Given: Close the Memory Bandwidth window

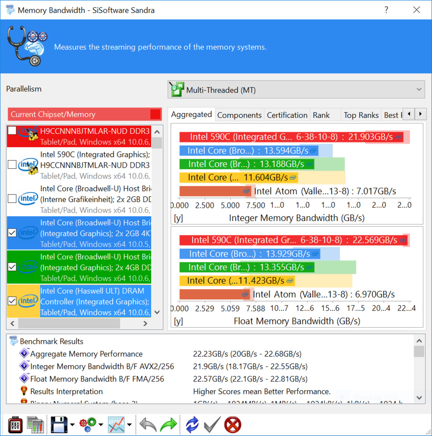Looking at the screenshot, I should click(x=417, y=10).
